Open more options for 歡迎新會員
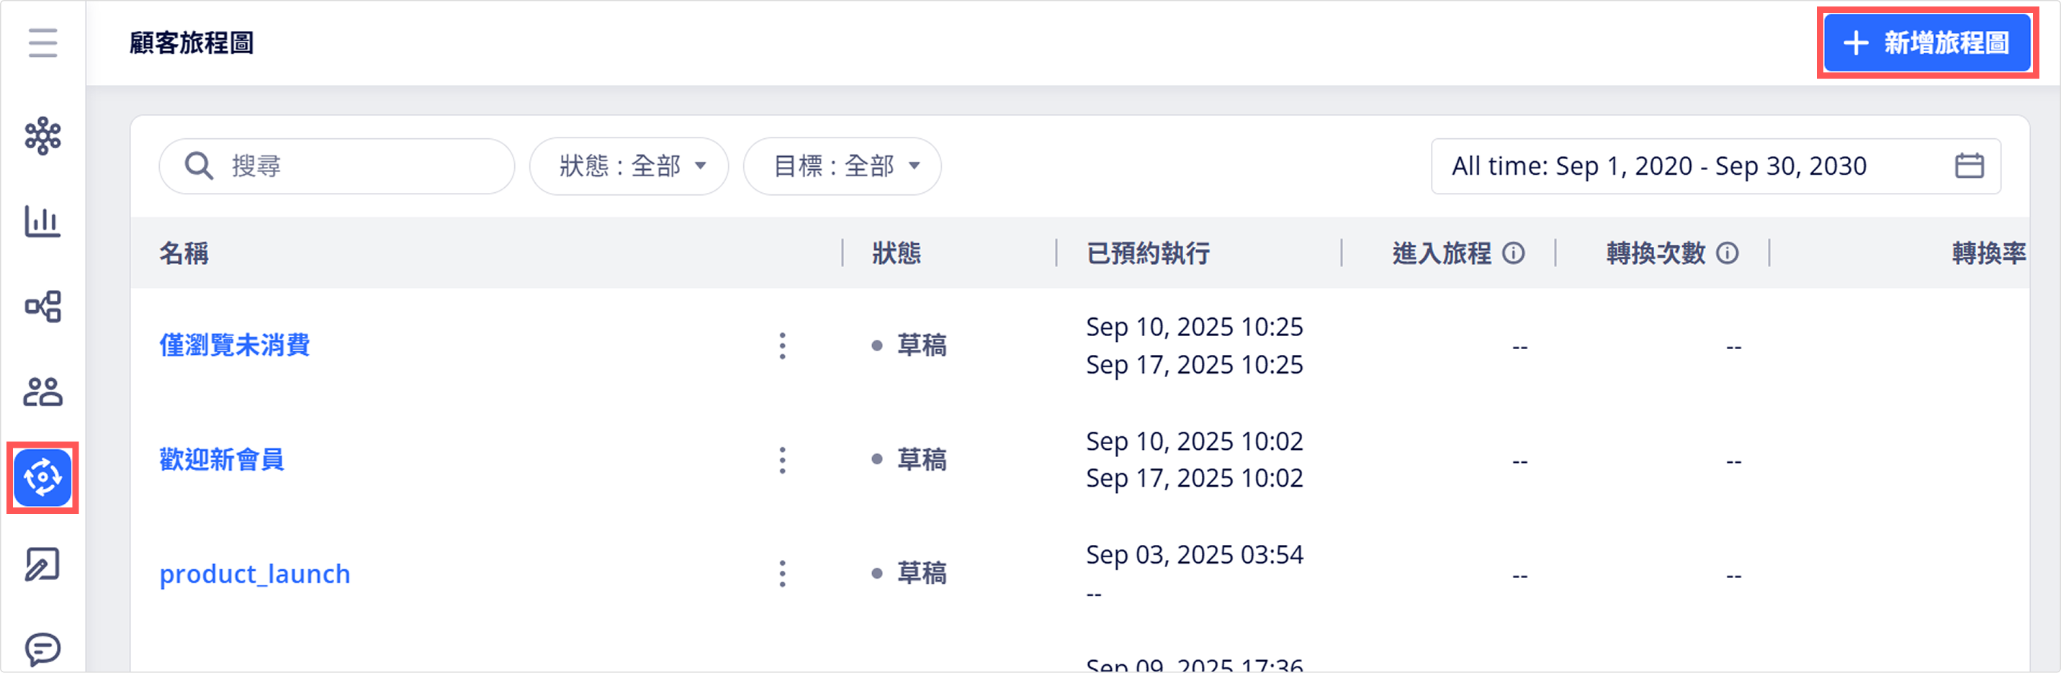2061x673 pixels. [783, 460]
